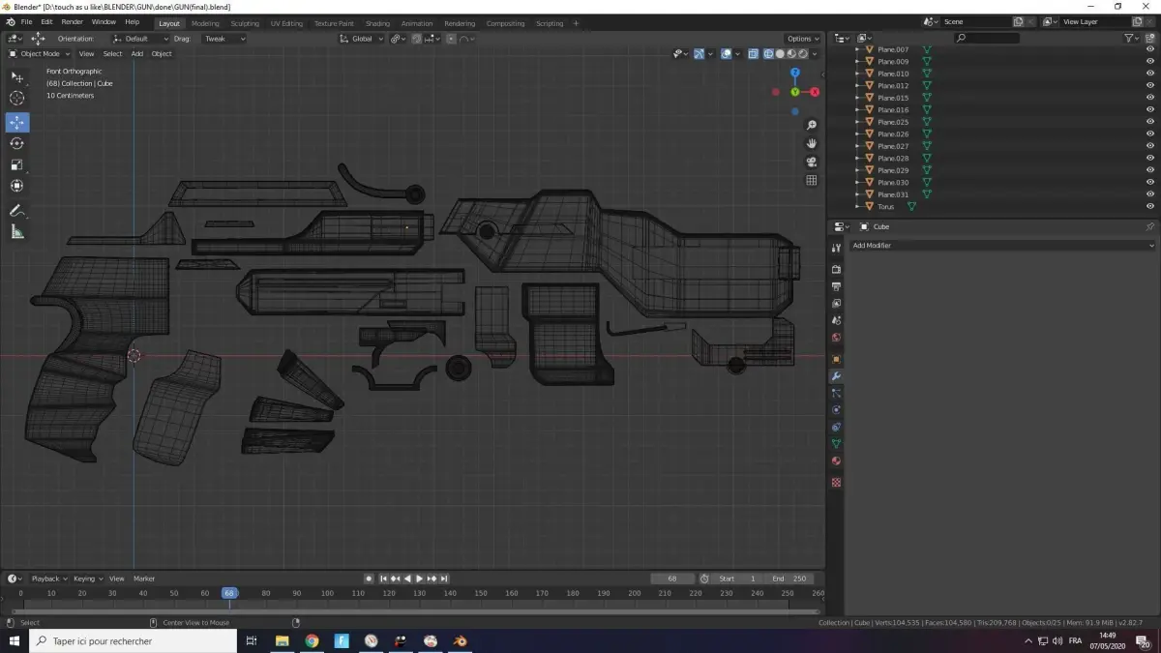Screen dimensions: 1161x653
Task: Open the viewport Options dropdown
Action: click(803, 39)
